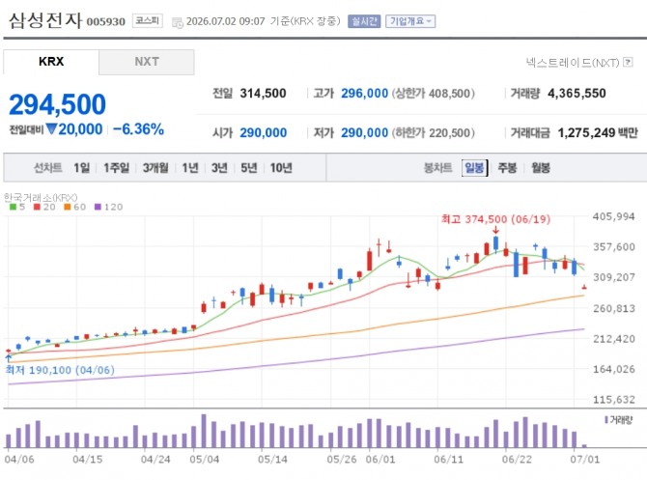Click the calendar clock icon beside date
Image resolution: width=647 pixels, height=480 pixels.
[x=178, y=22]
